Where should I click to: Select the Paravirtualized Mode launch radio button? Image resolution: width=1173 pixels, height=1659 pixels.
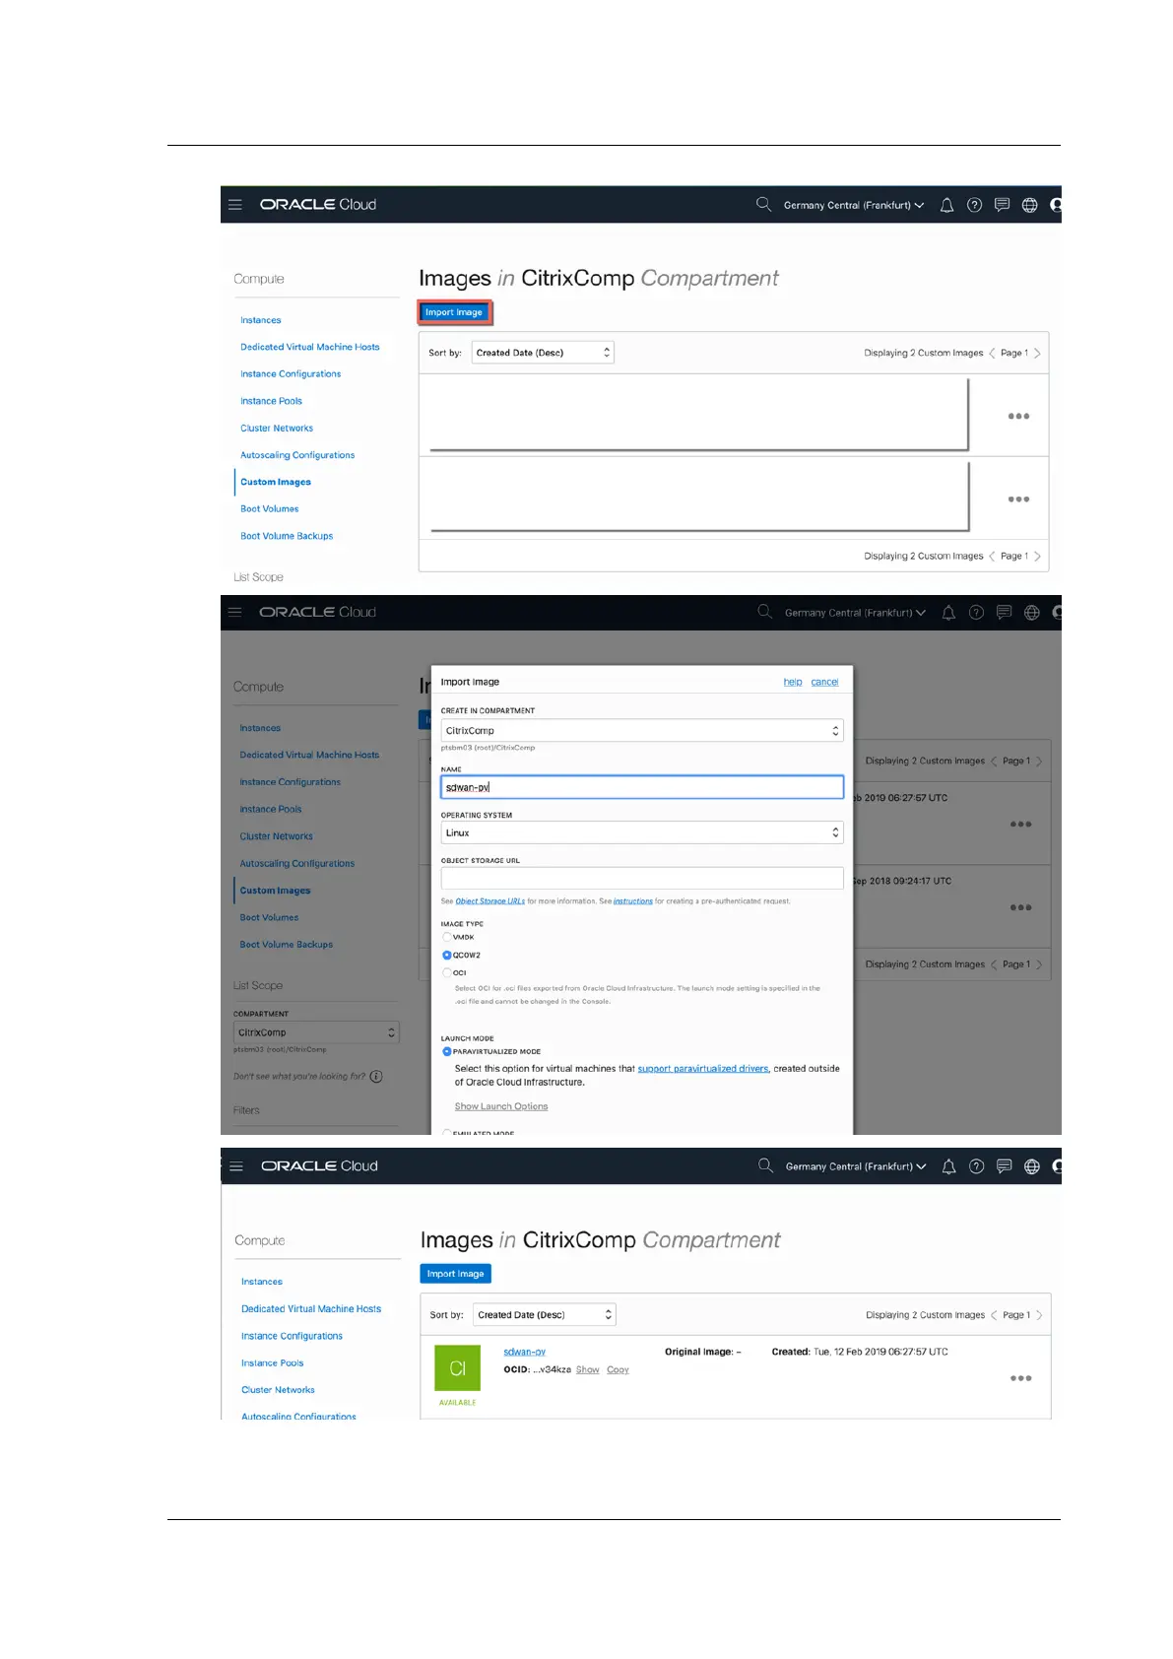447,1051
